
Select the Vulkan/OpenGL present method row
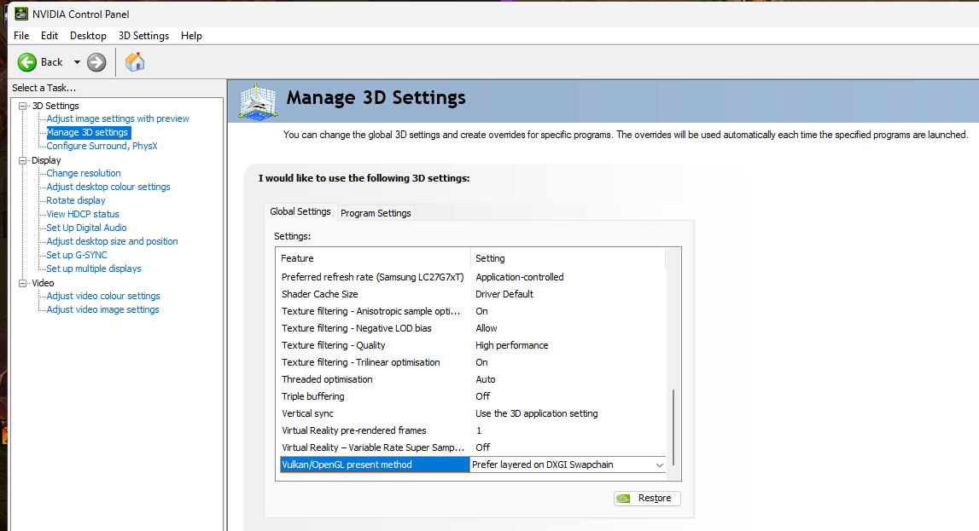[x=473, y=465]
